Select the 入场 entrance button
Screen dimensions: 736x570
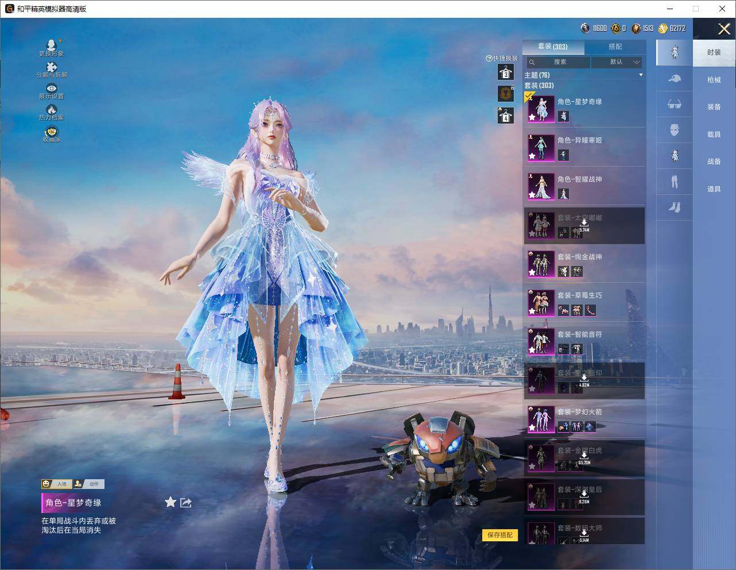tap(56, 484)
